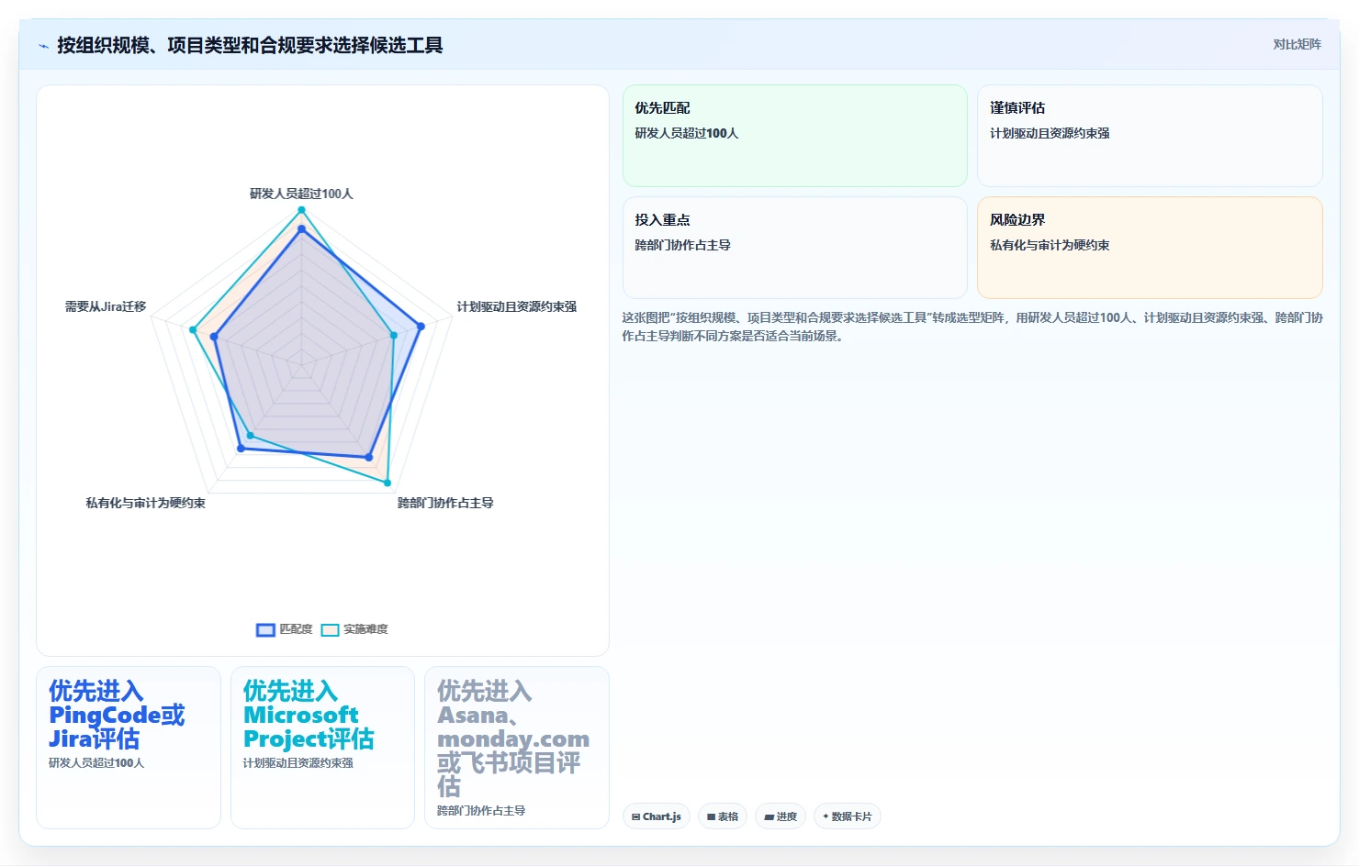This screenshot has height=866, width=1359.
Task: Click radar axis label 研发人员超过100人
Action: click(301, 194)
